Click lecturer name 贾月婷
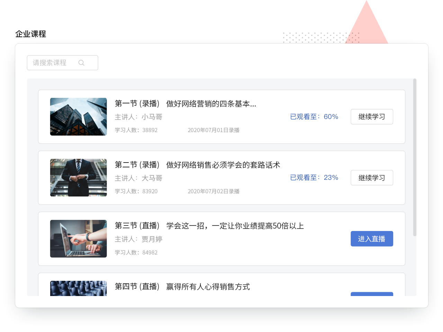Image resolution: width=443 pixels, height=332 pixels. pos(151,239)
